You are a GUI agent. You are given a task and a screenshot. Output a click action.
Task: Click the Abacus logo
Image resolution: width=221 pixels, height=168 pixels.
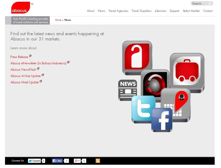(x=21, y=8)
